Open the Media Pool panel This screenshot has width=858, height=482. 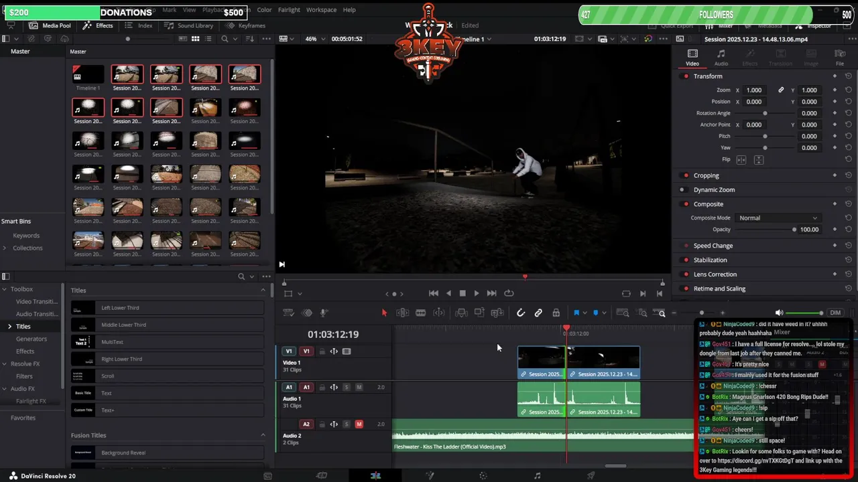click(50, 25)
